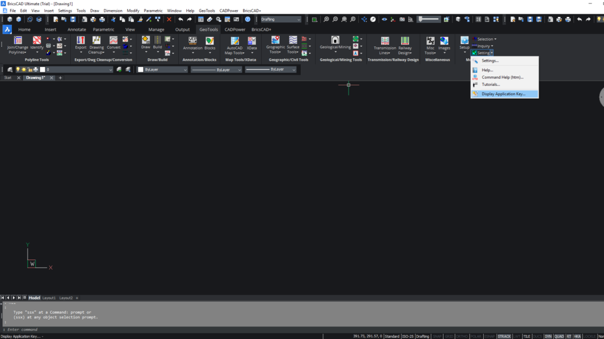Switch to the Parametric ribbon tab

[104, 29]
